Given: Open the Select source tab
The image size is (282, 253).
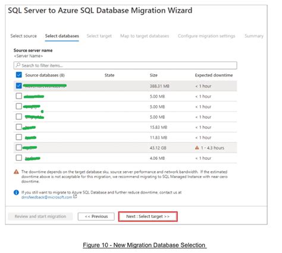Looking at the screenshot, I should click(24, 36).
